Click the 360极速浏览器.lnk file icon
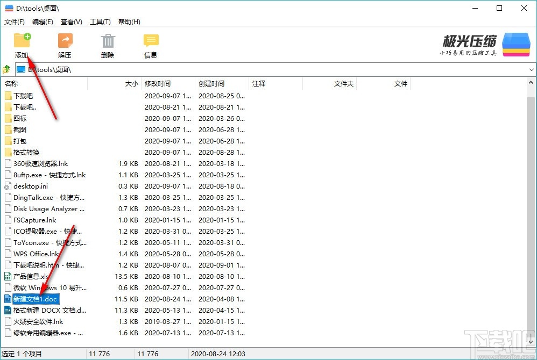This screenshot has width=537, height=360. pos(8,163)
